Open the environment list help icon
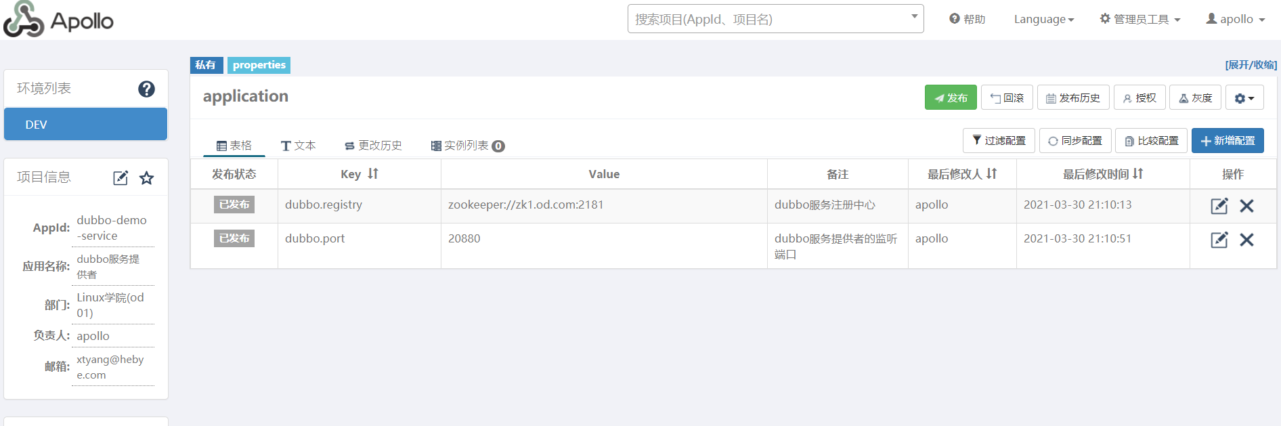Image resolution: width=1281 pixels, height=426 pixels. pyautogui.click(x=146, y=89)
